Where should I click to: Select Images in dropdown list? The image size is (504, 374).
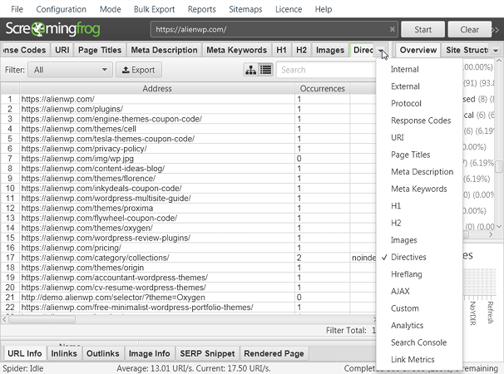point(419,240)
